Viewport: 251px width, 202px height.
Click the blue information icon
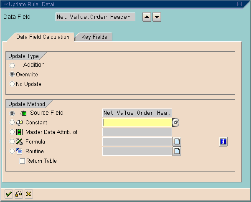[223, 142]
